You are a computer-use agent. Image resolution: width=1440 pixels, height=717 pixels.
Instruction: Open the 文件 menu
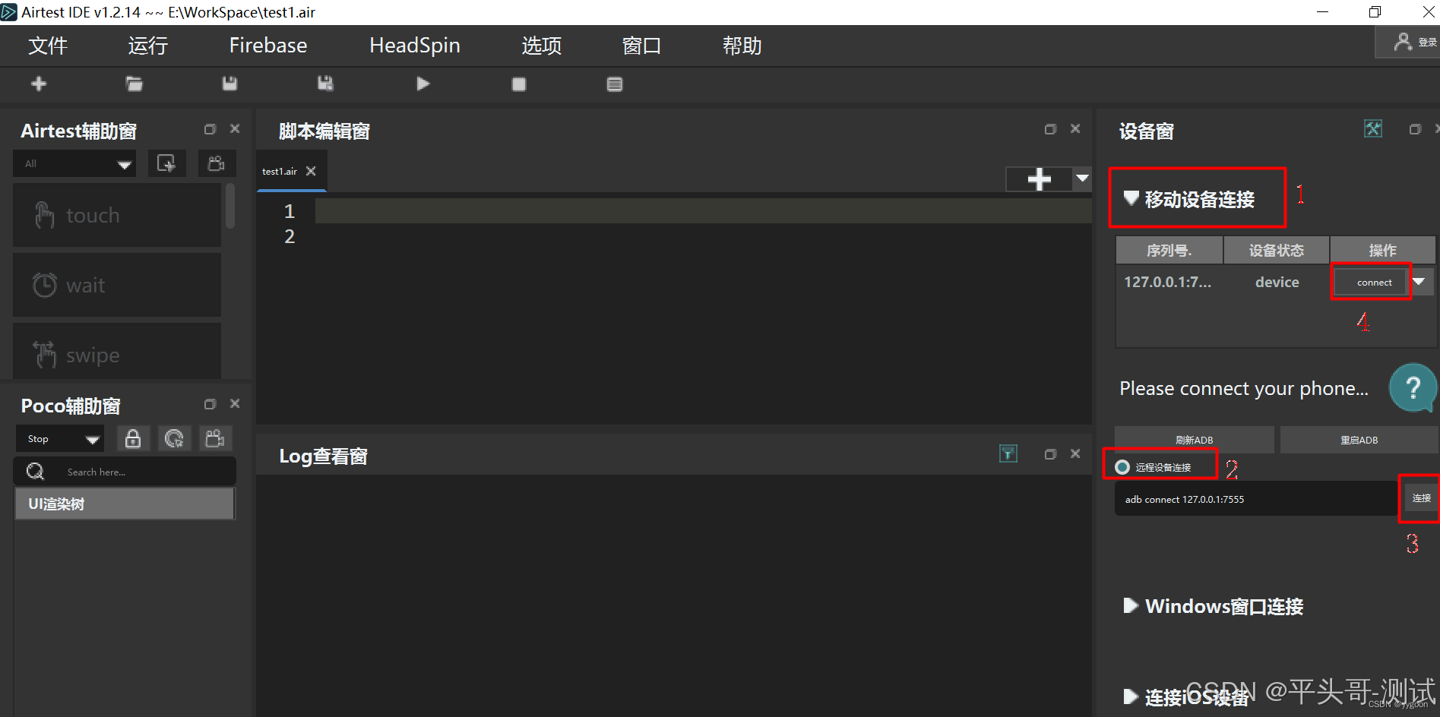pyautogui.click(x=48, y=46)
